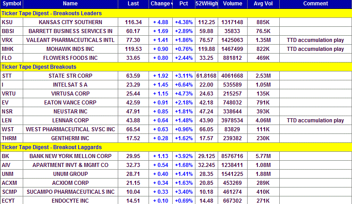
Task: Click MHK last price 119.53
Action: point(133,49)
